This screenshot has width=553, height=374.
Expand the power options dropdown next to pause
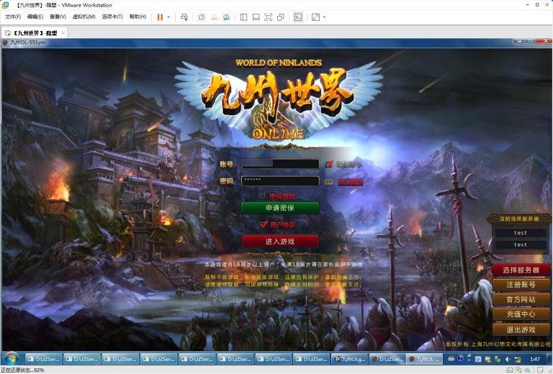[168, 17]
